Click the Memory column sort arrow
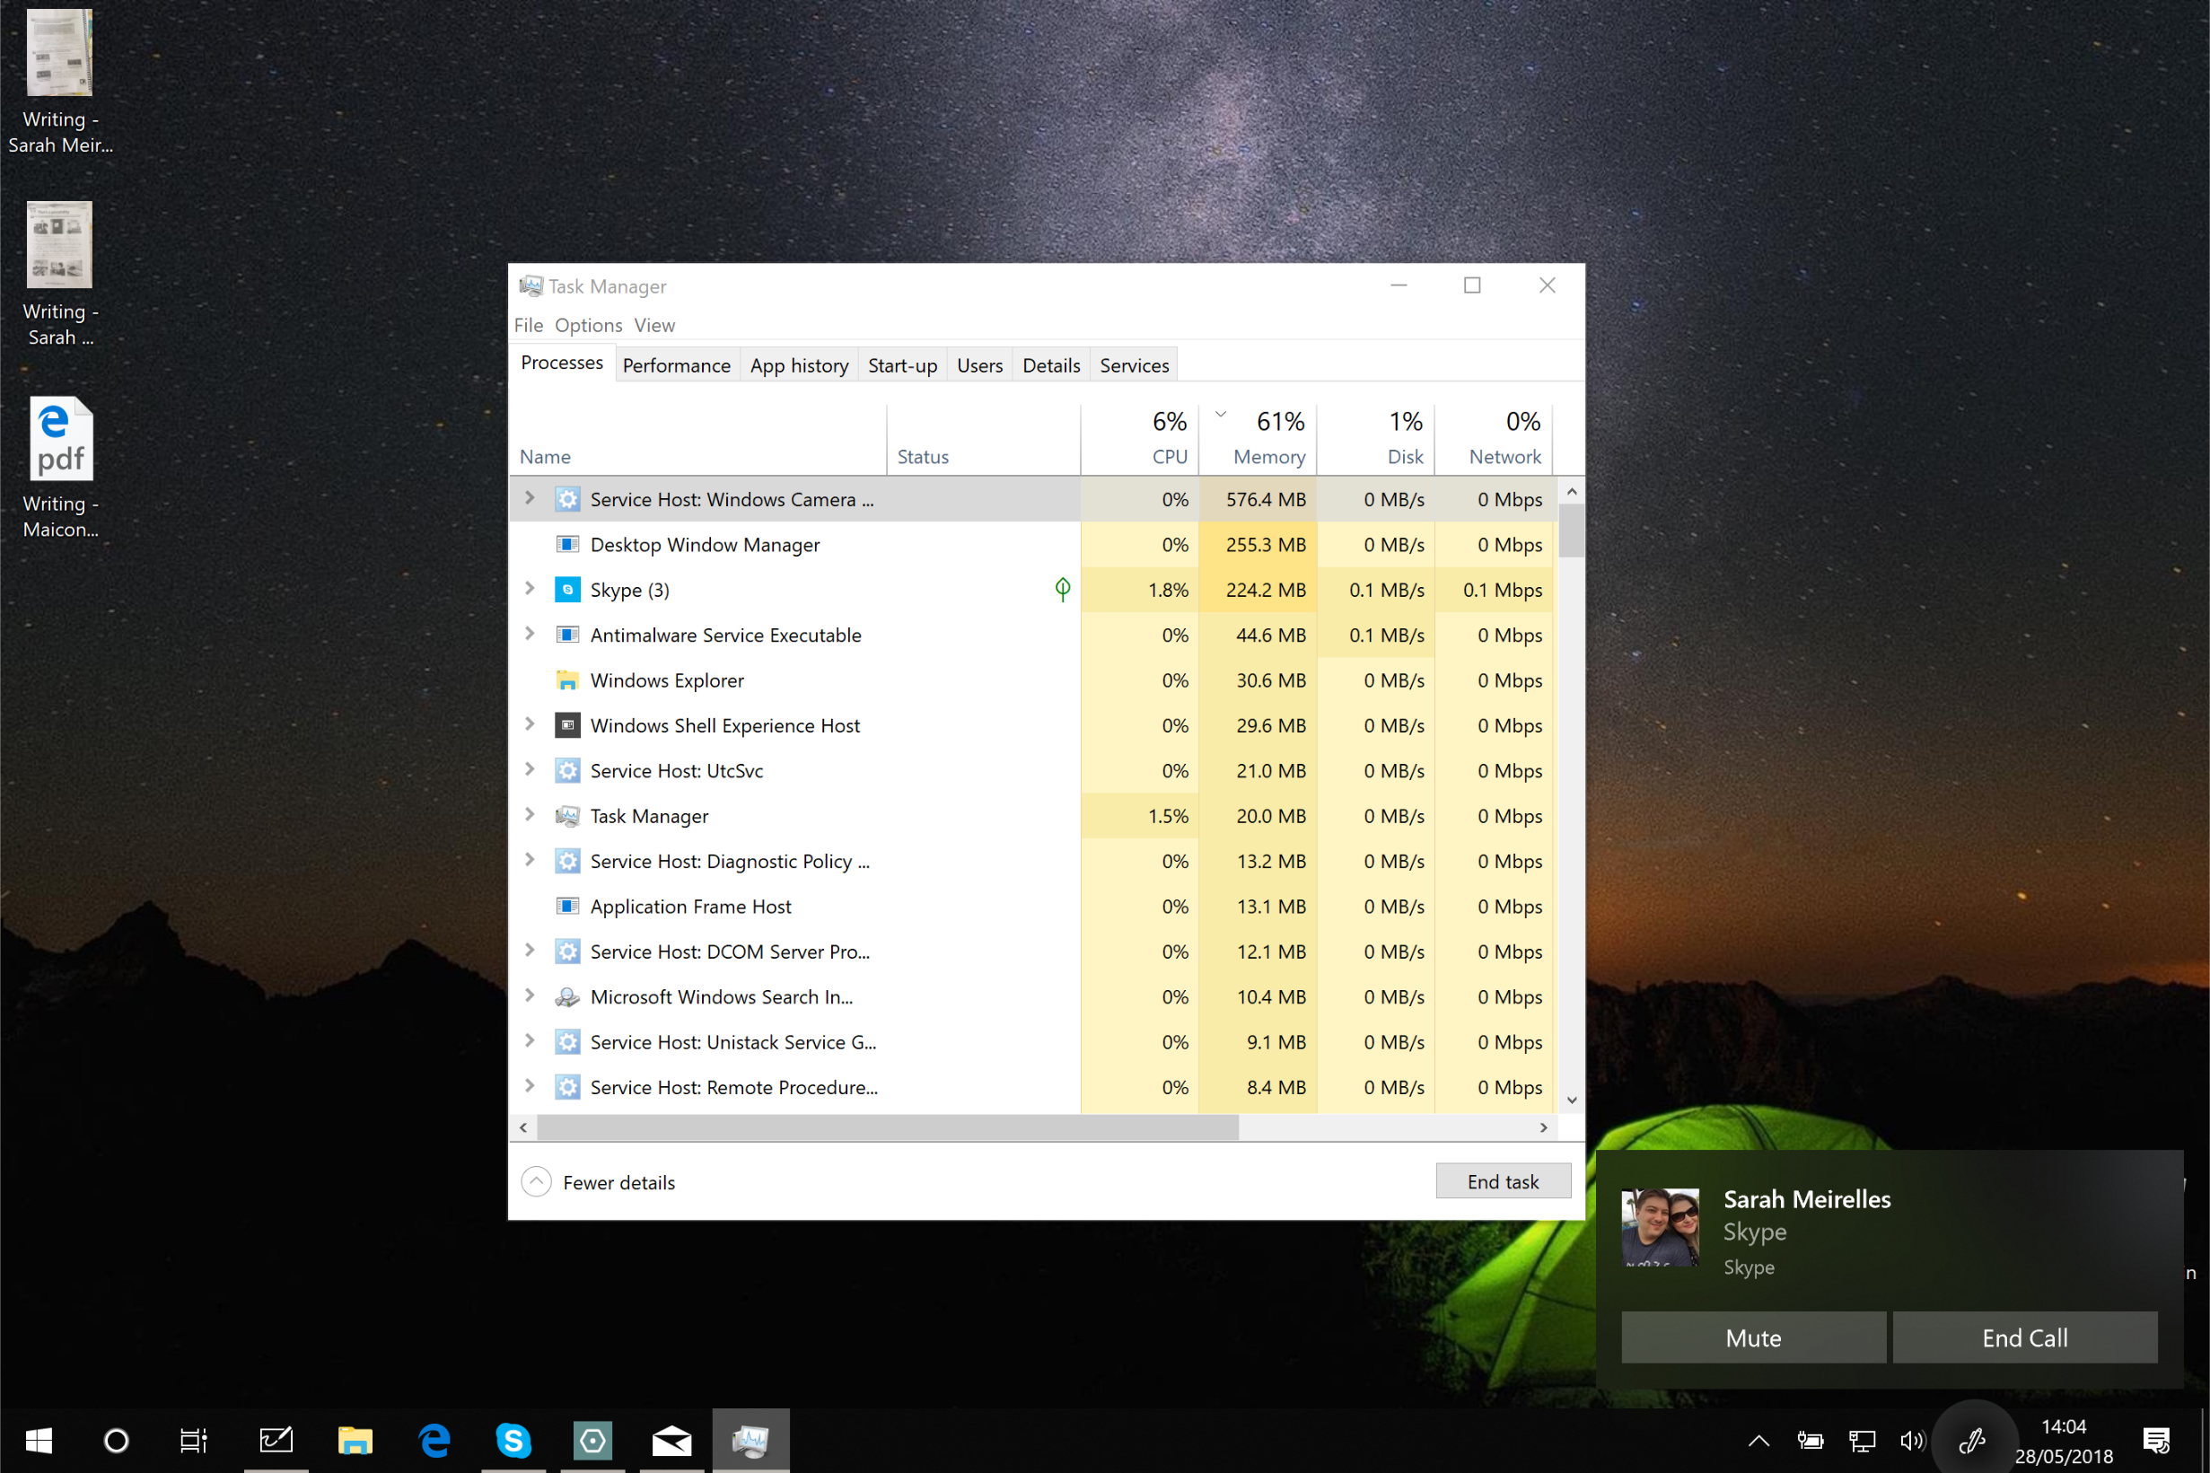 point(1221,413)
